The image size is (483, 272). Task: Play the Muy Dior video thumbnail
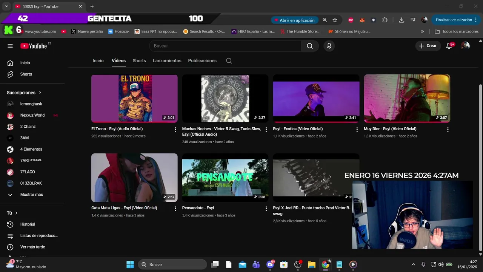tap(407, 99)
